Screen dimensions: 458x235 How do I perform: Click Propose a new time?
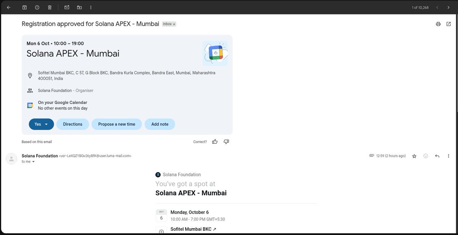point(116,124)
